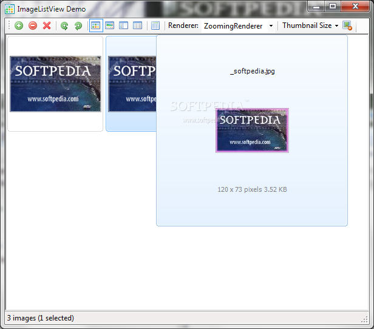Click the window resize grip in status bar
The width and height of the screenshot is (374, 329).
tap(364, 319)
